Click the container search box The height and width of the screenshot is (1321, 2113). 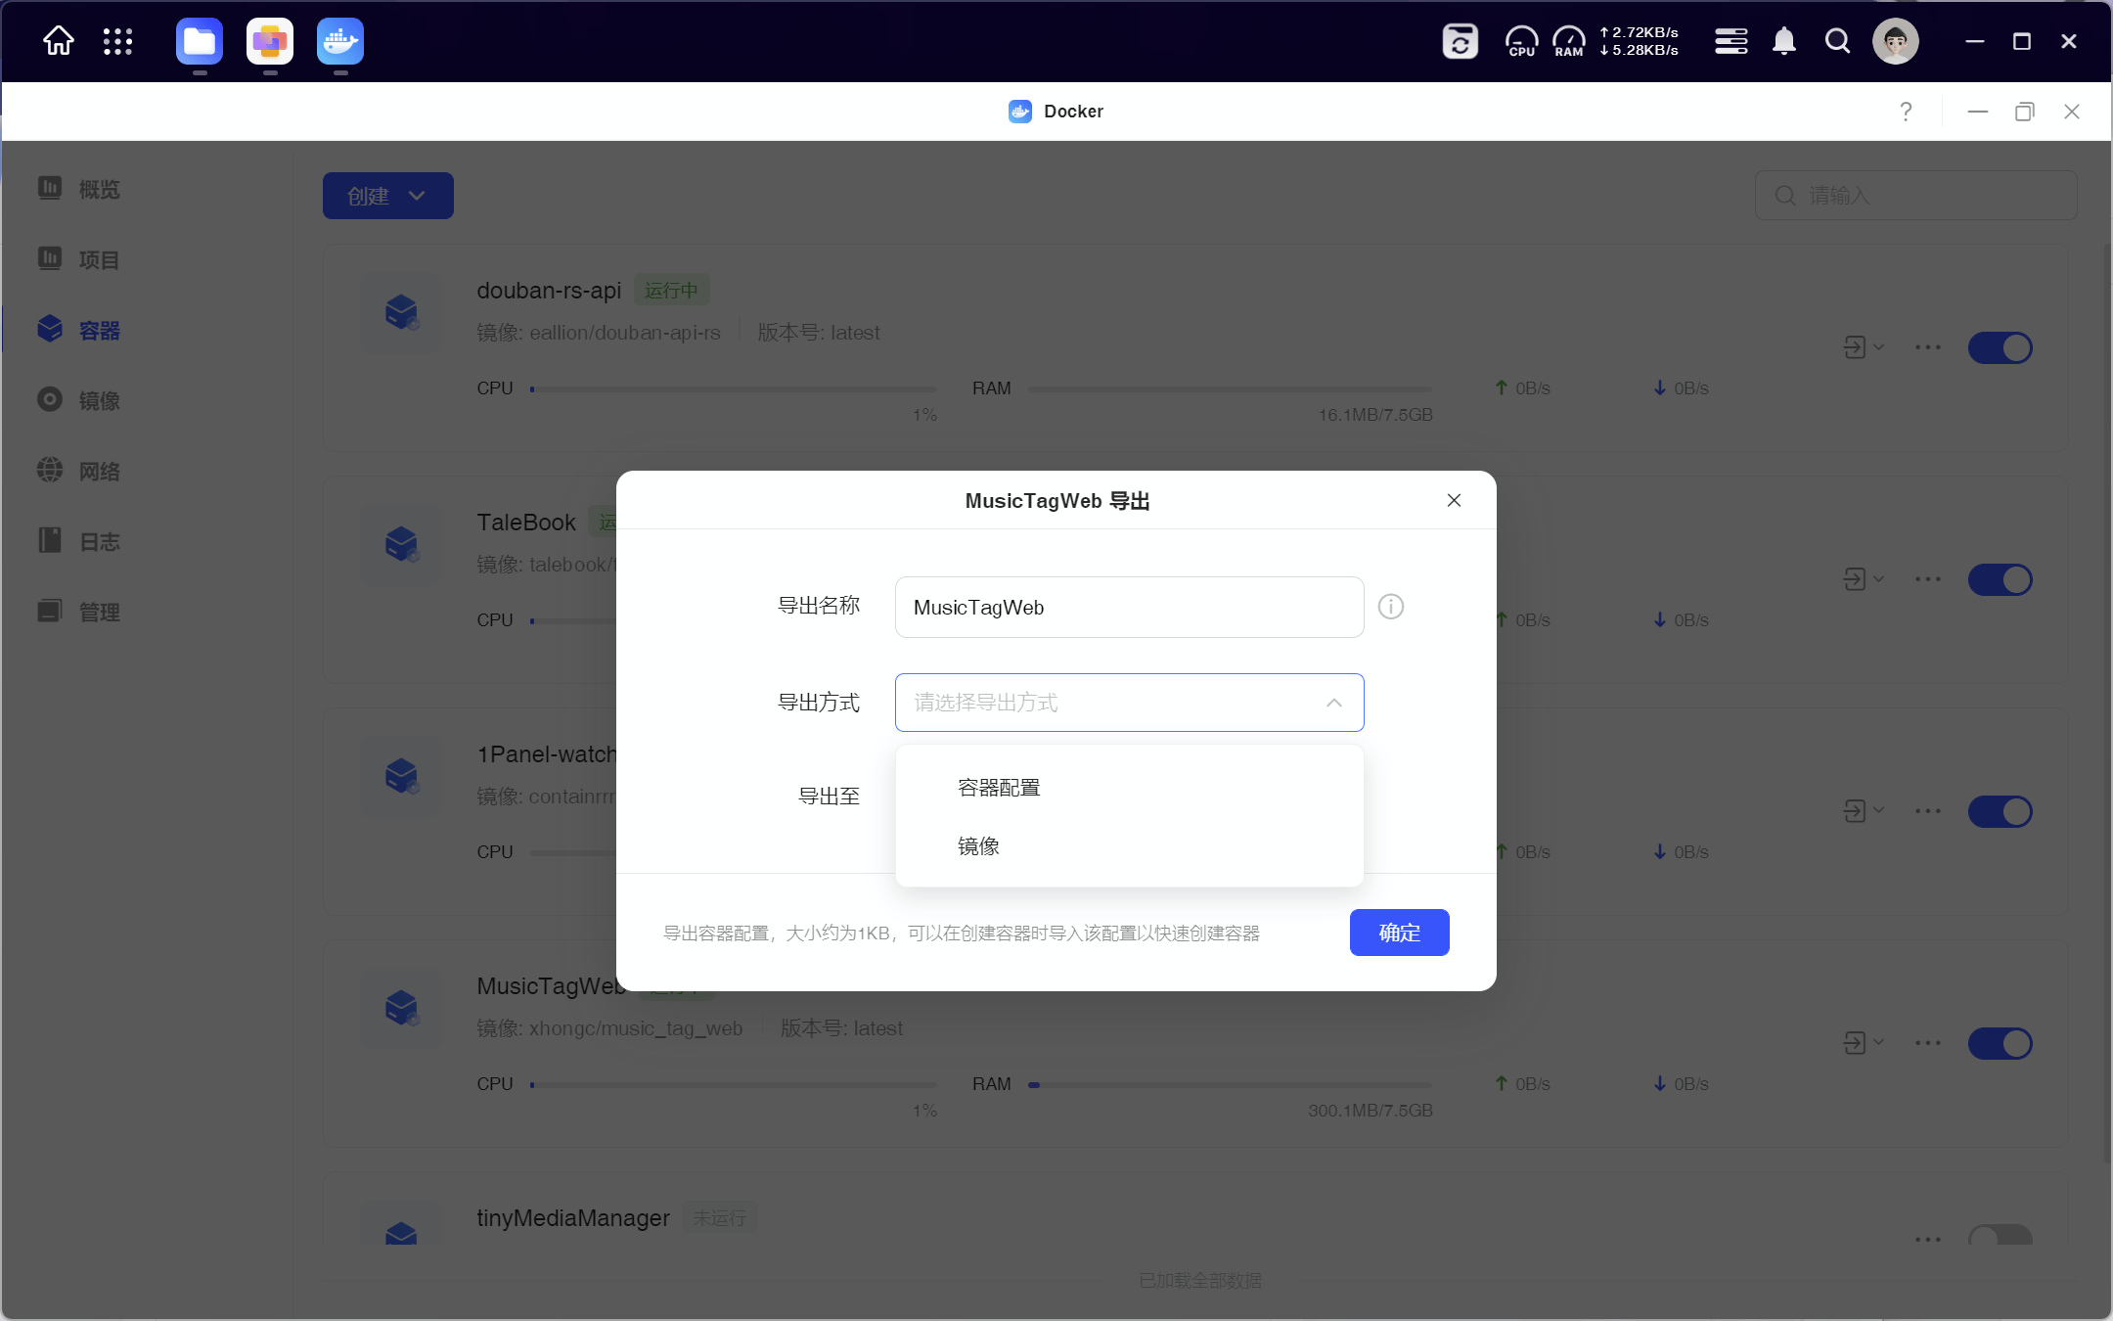1916,196
